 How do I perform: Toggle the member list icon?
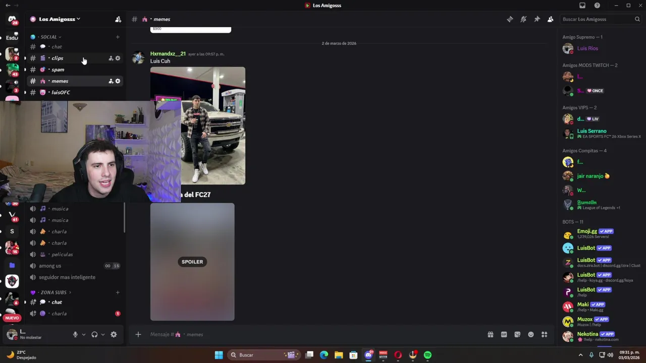pos(551,19)
